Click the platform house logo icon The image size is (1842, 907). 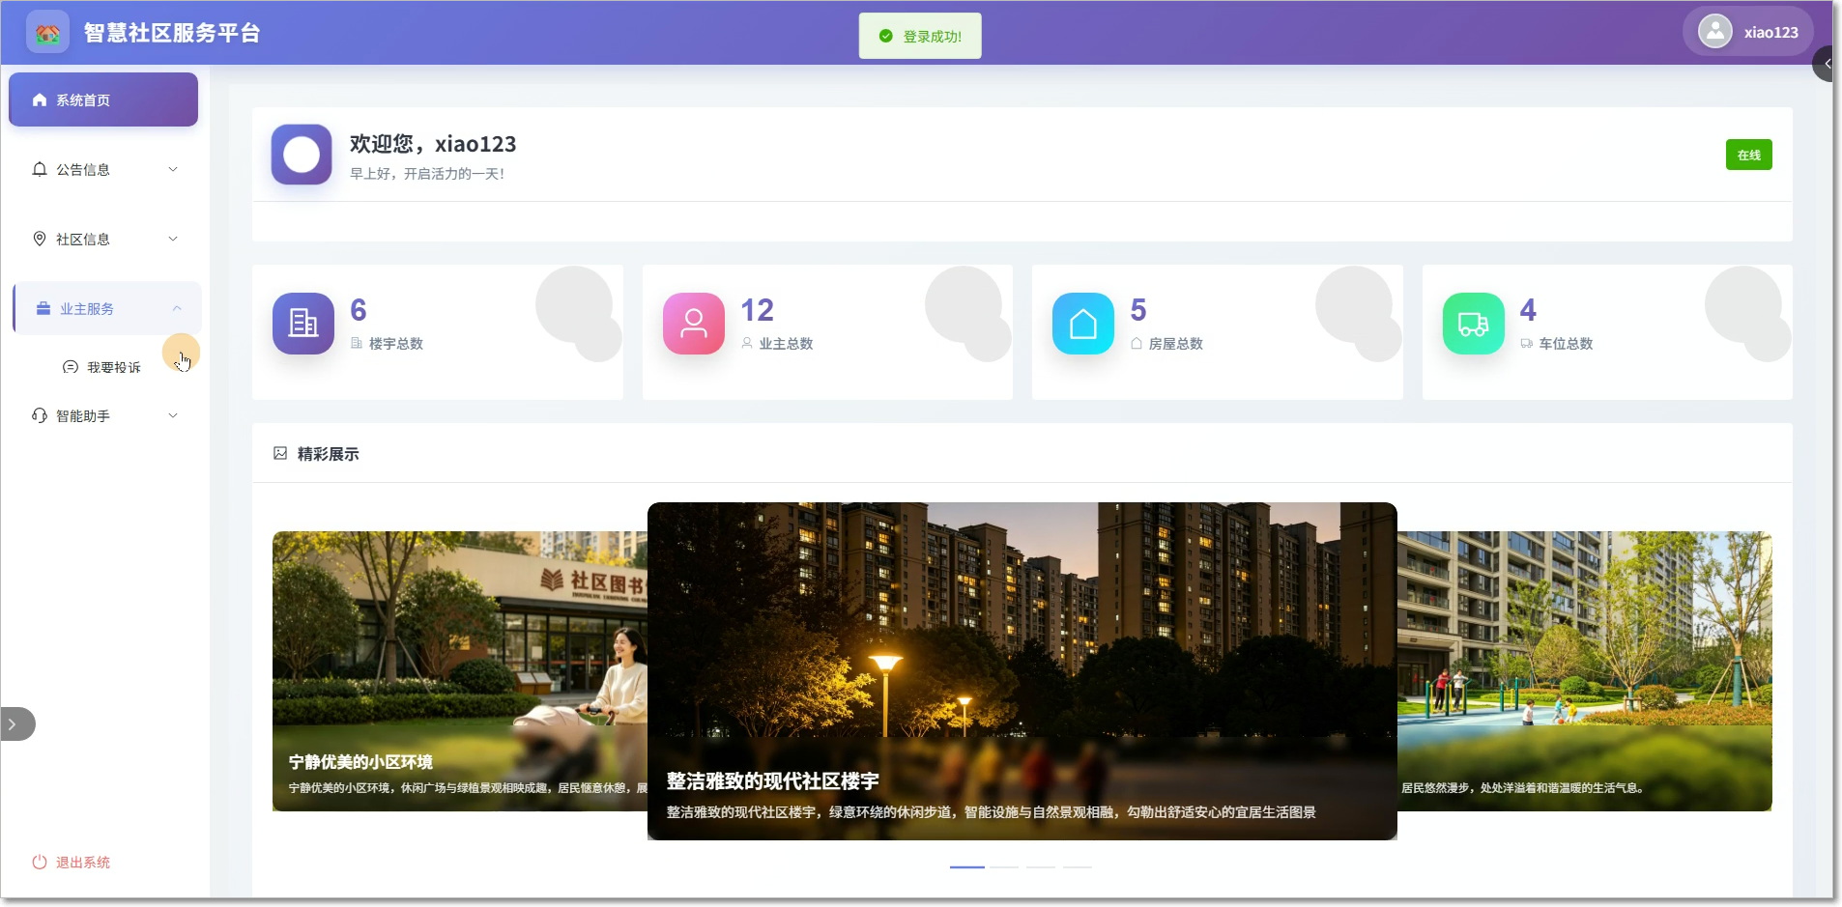click(47, 33)
